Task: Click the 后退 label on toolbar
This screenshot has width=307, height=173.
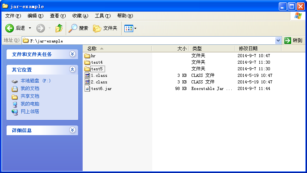Action: point(20,28)
